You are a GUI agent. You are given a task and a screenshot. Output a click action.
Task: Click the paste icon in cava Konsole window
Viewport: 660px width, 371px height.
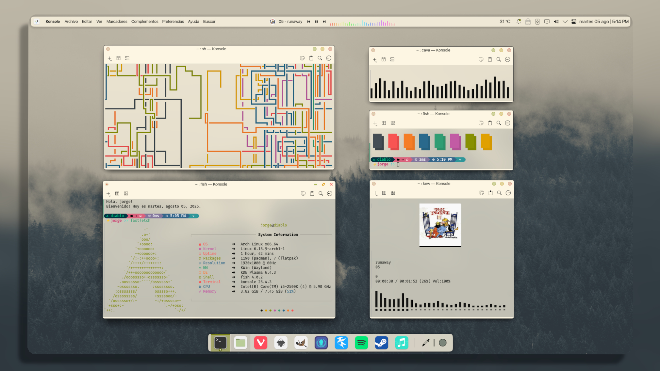(490, 59)
